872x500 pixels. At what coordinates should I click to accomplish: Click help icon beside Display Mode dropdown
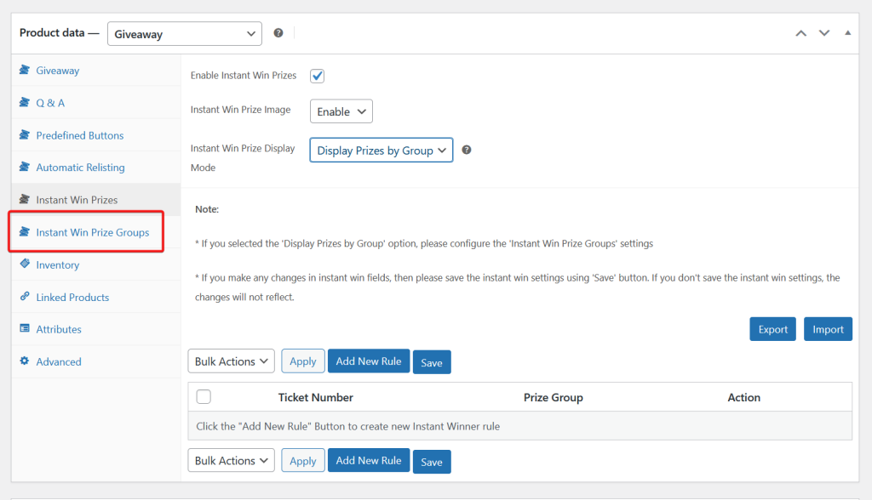click(x=466, y=151)
